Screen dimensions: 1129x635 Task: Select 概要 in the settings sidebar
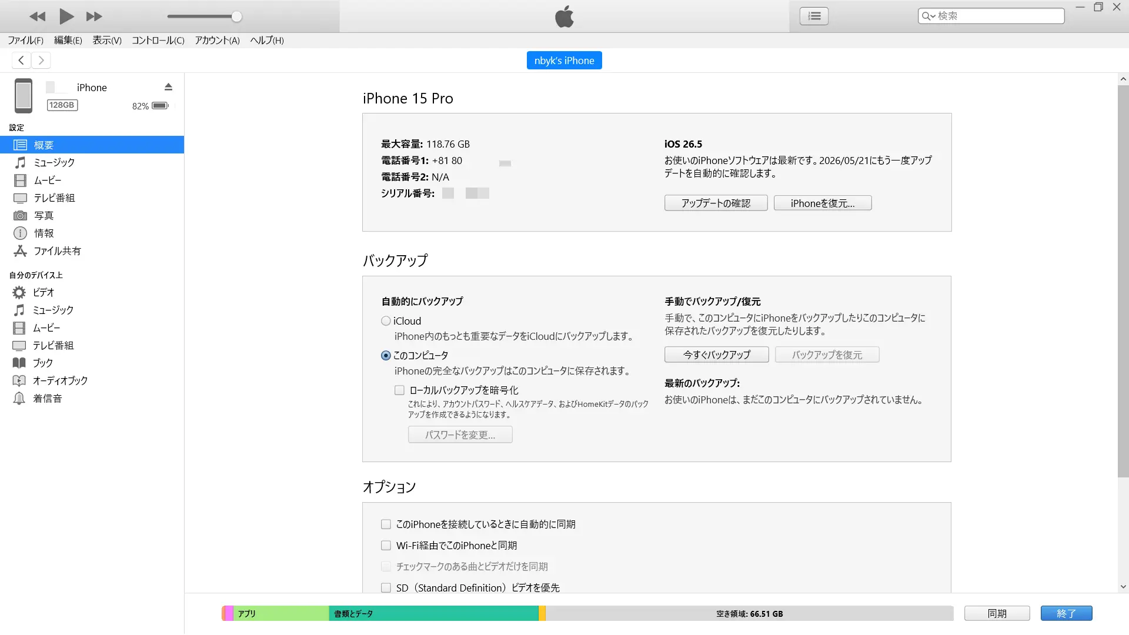coord(92,145)
